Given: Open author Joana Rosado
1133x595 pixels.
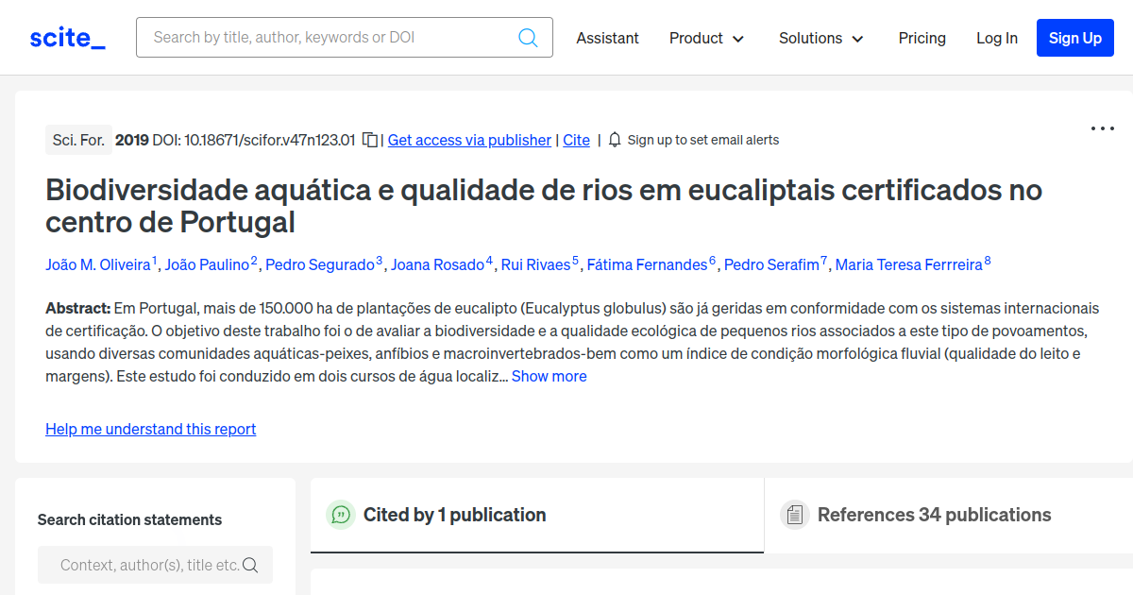Looking at the screenshot, I should click(438, 264).
